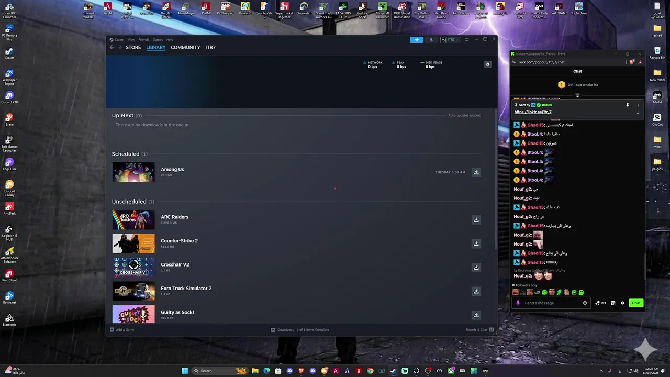Open Friends & Chat in Steam
This screenshot has height=377, width=670.
click(479, 330)
